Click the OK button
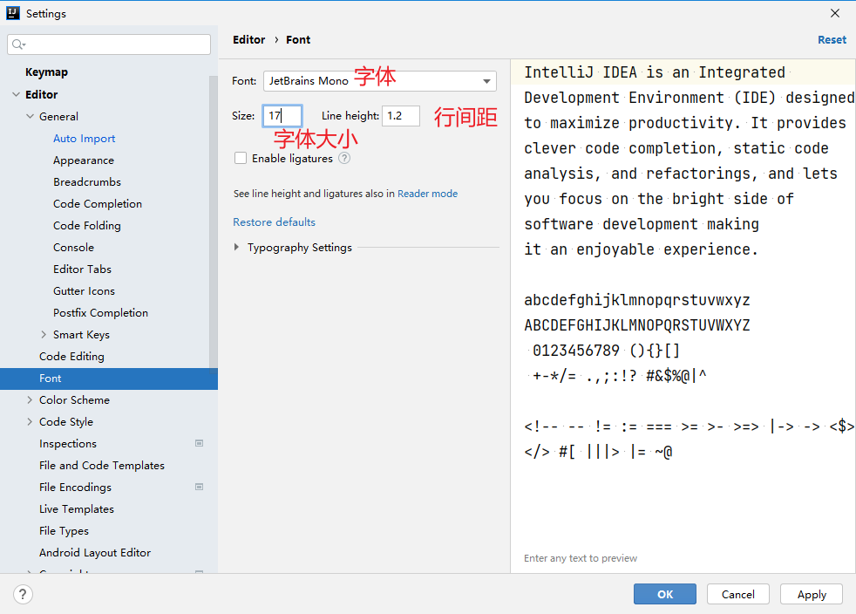The width and height of the screenshot is (856, 614). pos(665,594)
